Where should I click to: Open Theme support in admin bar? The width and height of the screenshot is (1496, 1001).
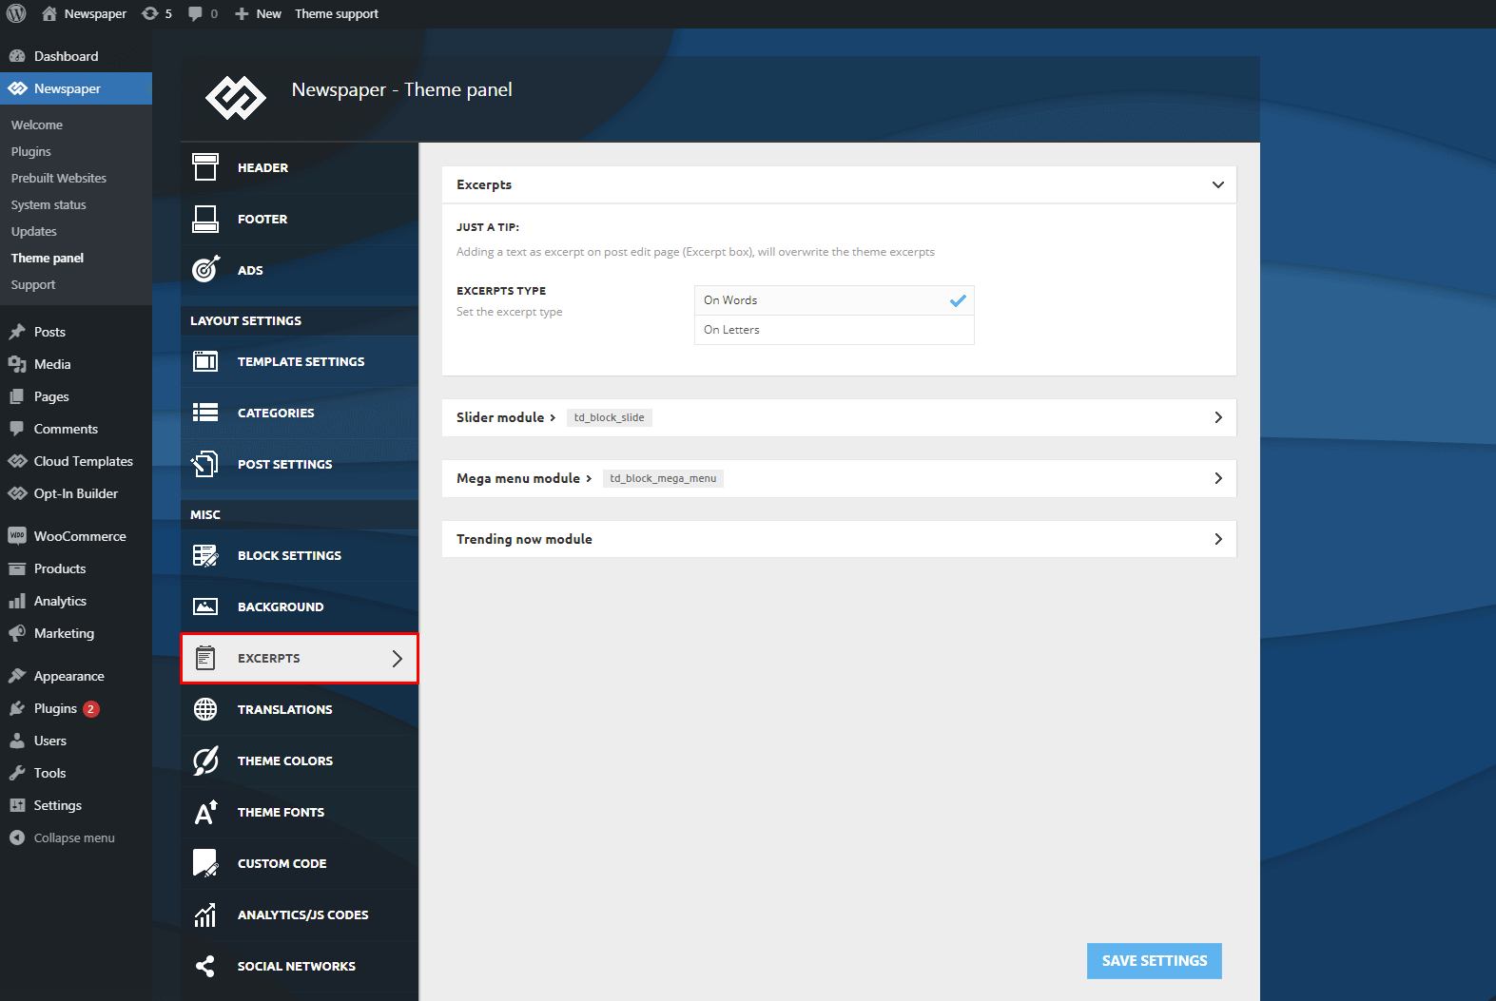(x=337, y=13)
